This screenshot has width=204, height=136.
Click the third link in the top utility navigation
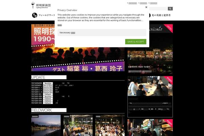coord(153,3)
